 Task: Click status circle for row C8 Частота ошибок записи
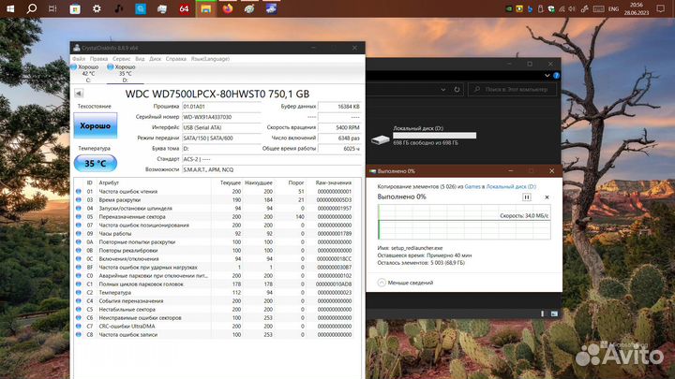79,334
